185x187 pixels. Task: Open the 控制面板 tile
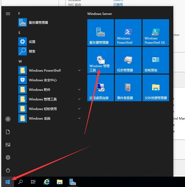pyautogui.click(x=156, y=60)
